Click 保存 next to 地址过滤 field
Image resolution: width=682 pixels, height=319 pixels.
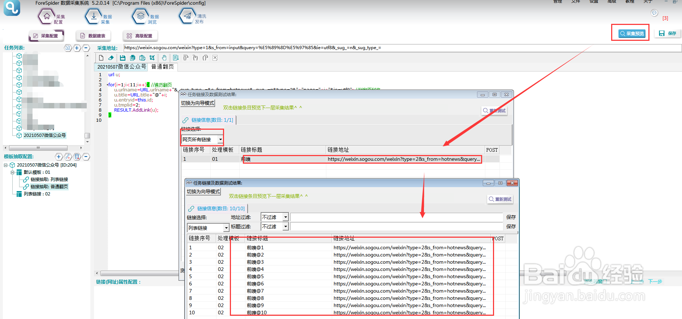coord(511,217)
